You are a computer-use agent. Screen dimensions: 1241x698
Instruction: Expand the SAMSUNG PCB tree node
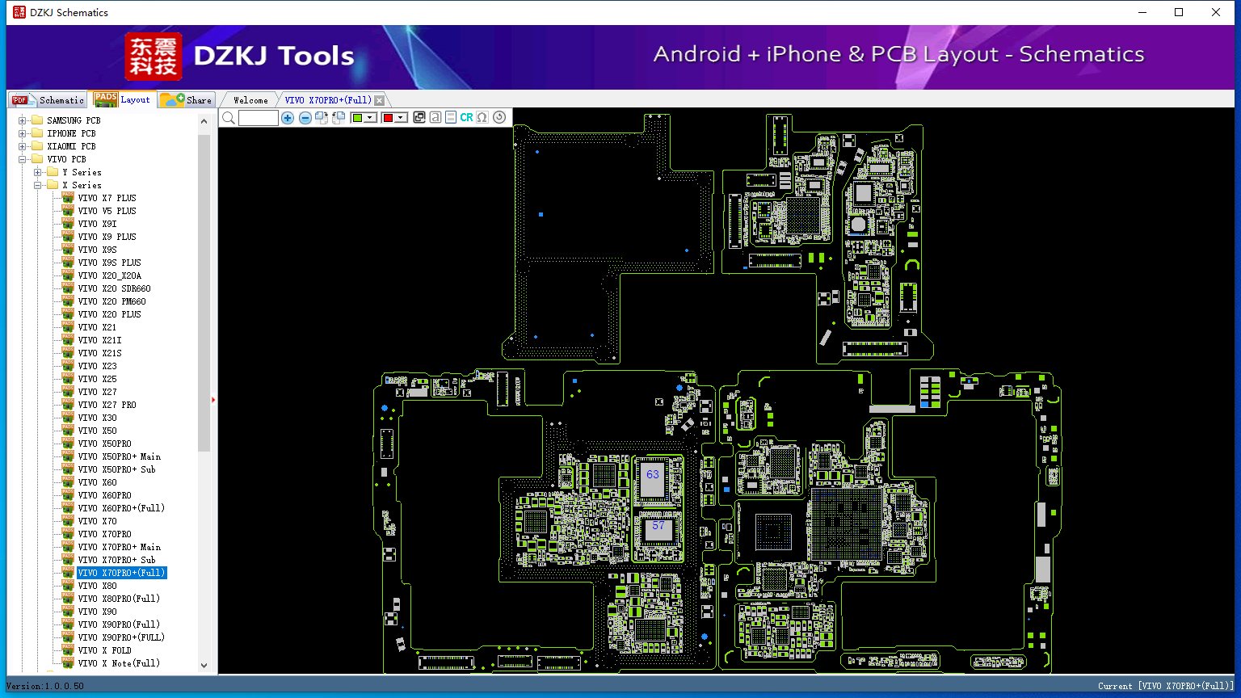click(x=23, y=120)
